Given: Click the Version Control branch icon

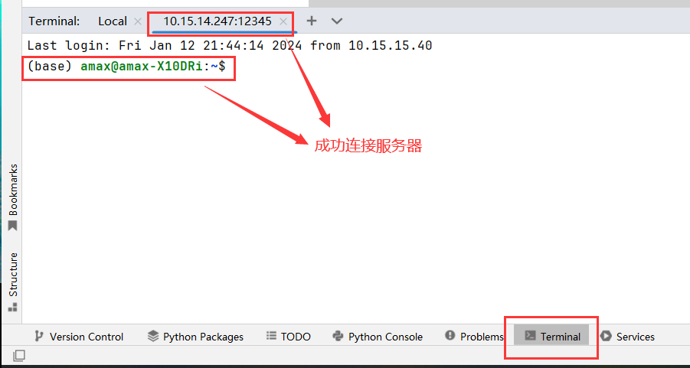Looking at the screenshot, I should coord(39,337).
